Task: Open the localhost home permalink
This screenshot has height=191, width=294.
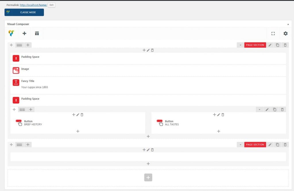Action: (33, 5)
